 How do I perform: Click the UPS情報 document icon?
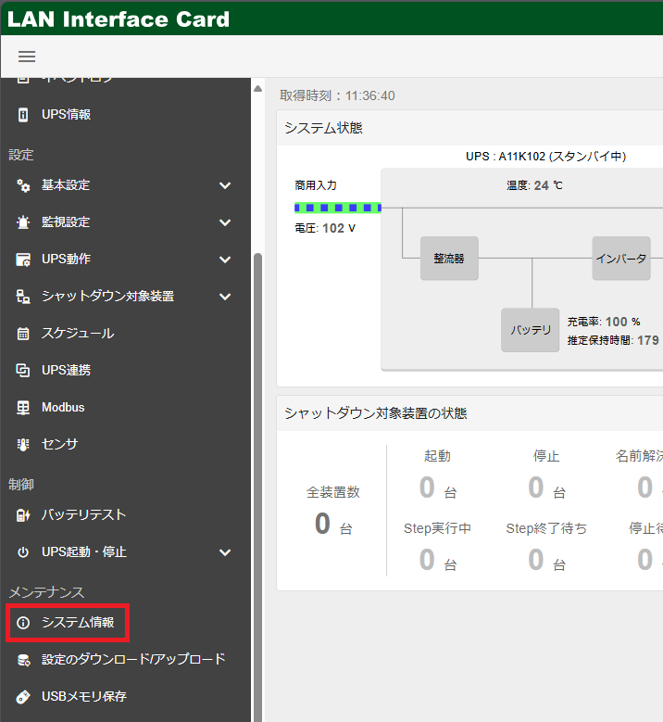tap(23, 114)
